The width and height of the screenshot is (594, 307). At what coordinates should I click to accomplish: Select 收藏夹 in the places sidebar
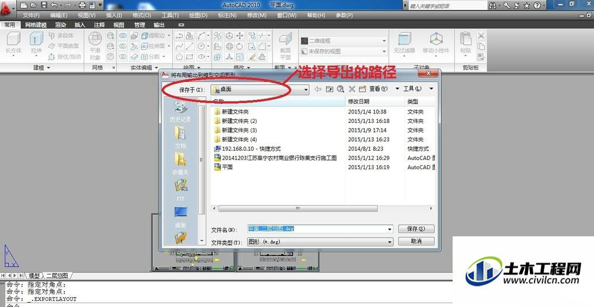(x=181, y=164)
